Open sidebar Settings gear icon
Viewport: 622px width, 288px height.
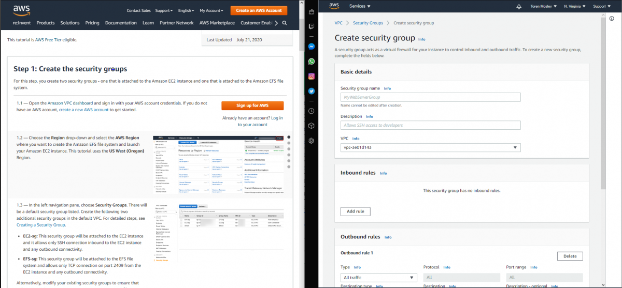311,141
